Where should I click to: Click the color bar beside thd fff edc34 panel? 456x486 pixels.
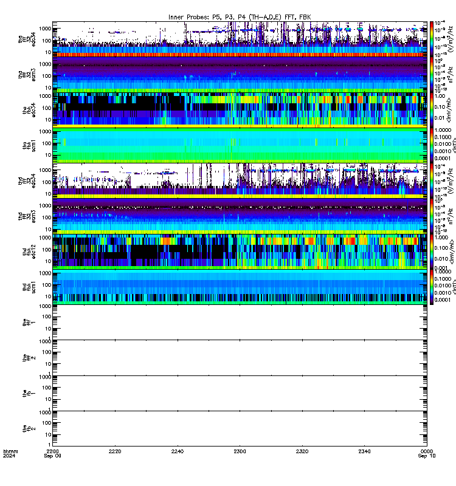point(432,180)
